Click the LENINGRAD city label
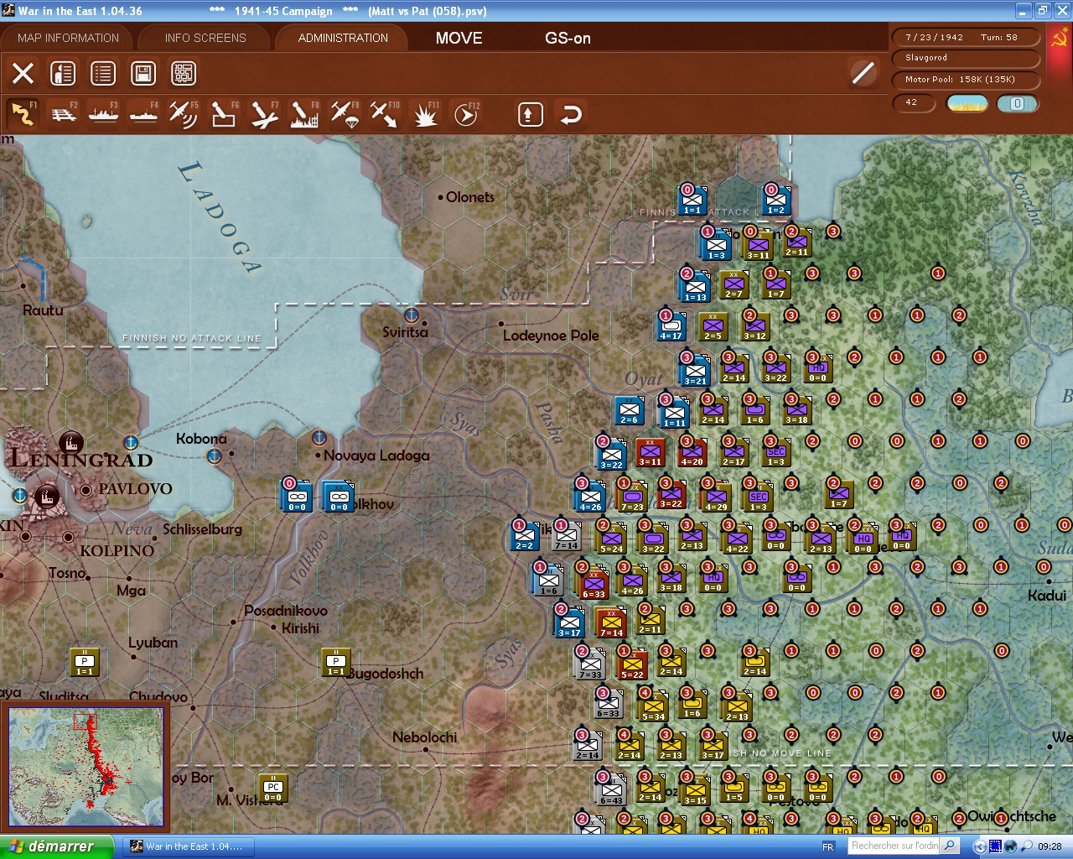 (81, 459)
